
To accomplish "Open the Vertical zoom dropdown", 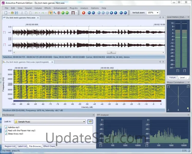I will pyautogui.click(x=157, y=13).
